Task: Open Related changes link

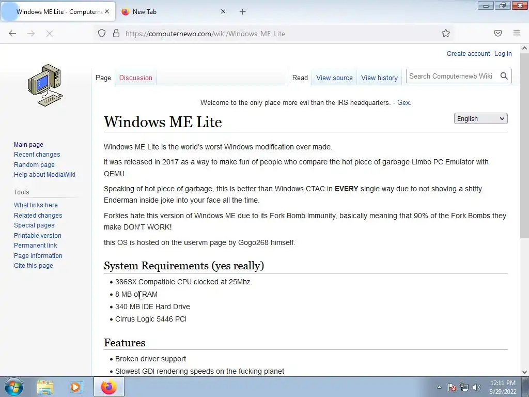Action: pyautogui.click(x=38, y=216)
